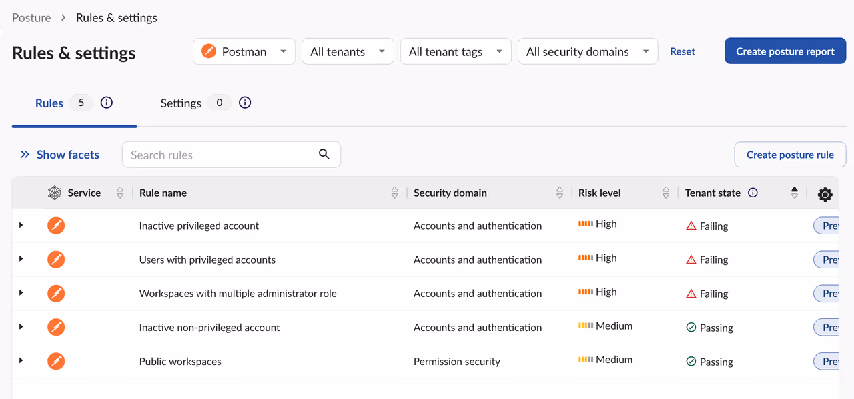
Task: Click the Tenant state sort arrows
Action: pyautogui.click(x=794, y=193)
